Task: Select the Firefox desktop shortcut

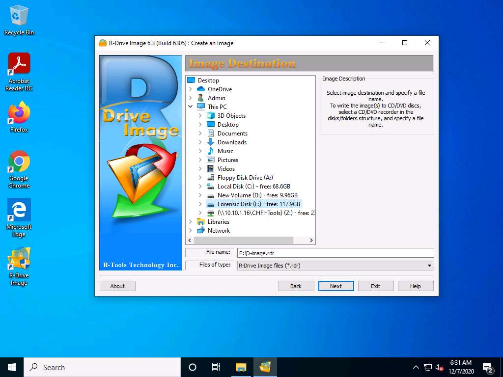Action: tap(19, 117)
